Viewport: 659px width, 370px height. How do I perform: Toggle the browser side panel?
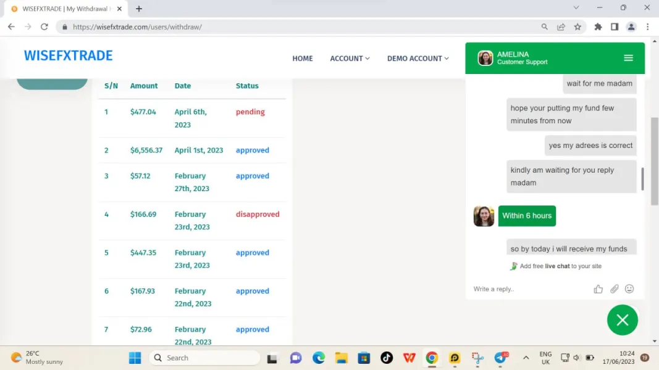click(x=615, y=27)
